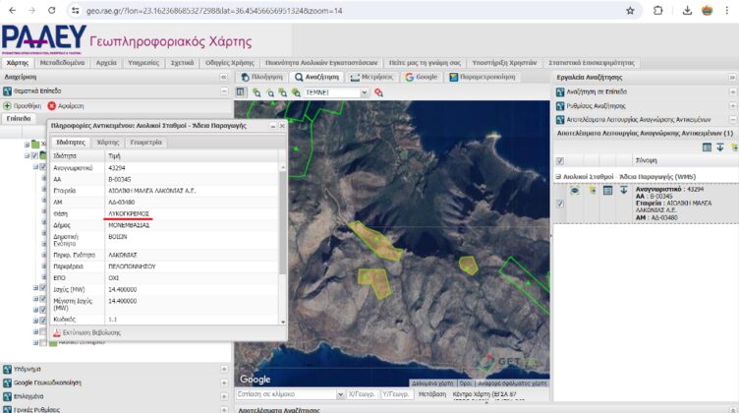Switch to Google toolbar tab
The height and width of the screenshot is (413, 739).
point(422,77)
